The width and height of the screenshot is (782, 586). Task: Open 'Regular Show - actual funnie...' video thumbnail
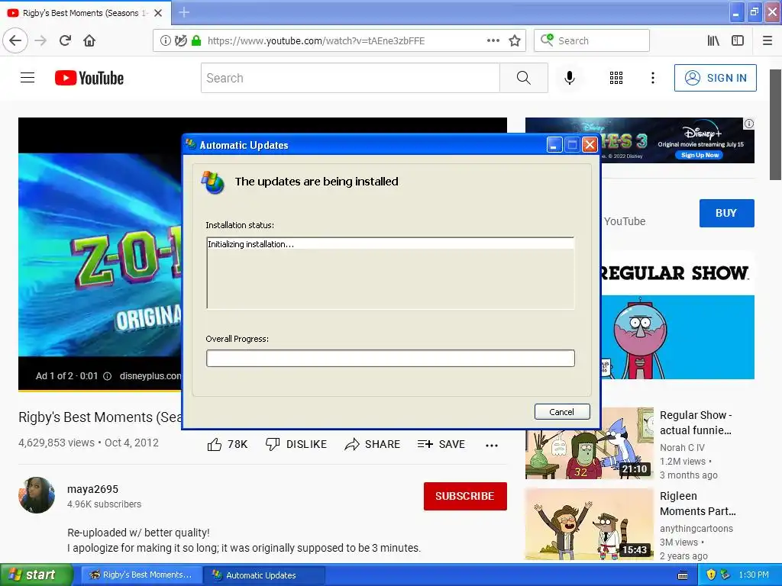coord(589,443)
